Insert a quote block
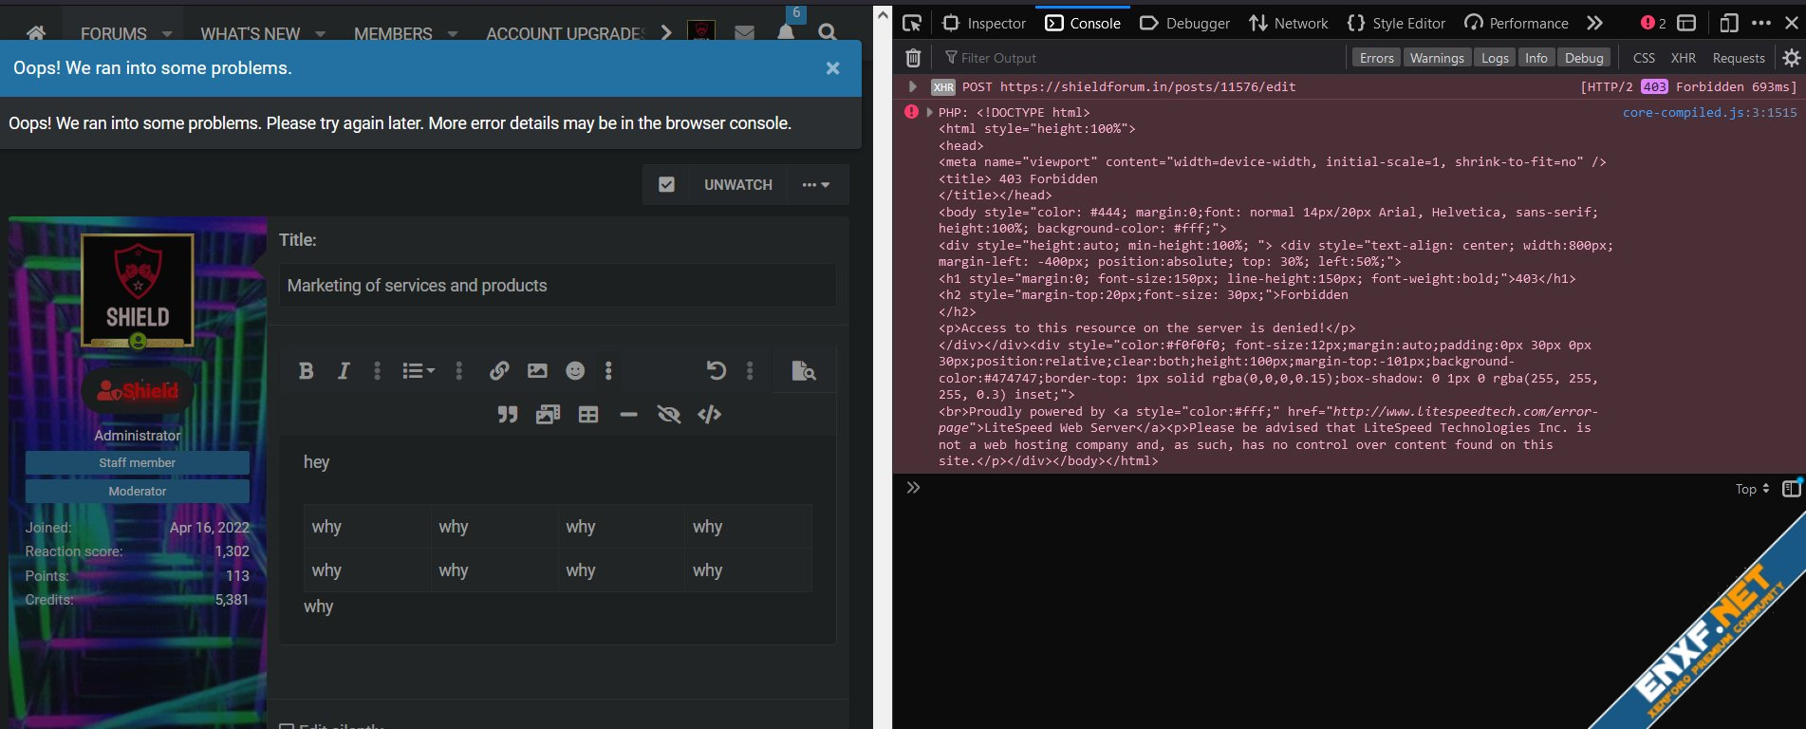 click(x=508, y=415)
